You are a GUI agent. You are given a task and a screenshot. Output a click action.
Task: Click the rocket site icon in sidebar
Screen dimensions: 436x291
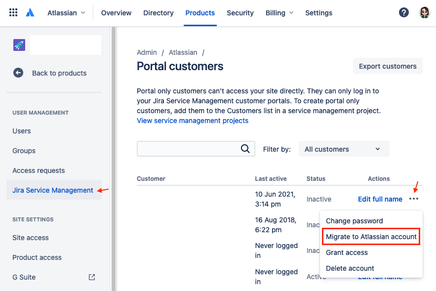[x=19, y=45]
